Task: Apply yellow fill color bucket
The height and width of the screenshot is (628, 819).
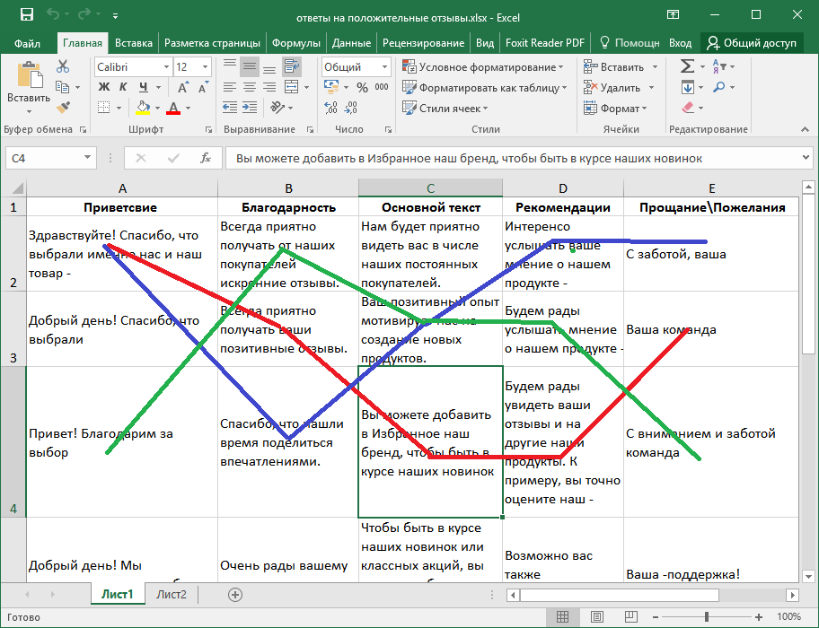Action: tap(143, 108)
